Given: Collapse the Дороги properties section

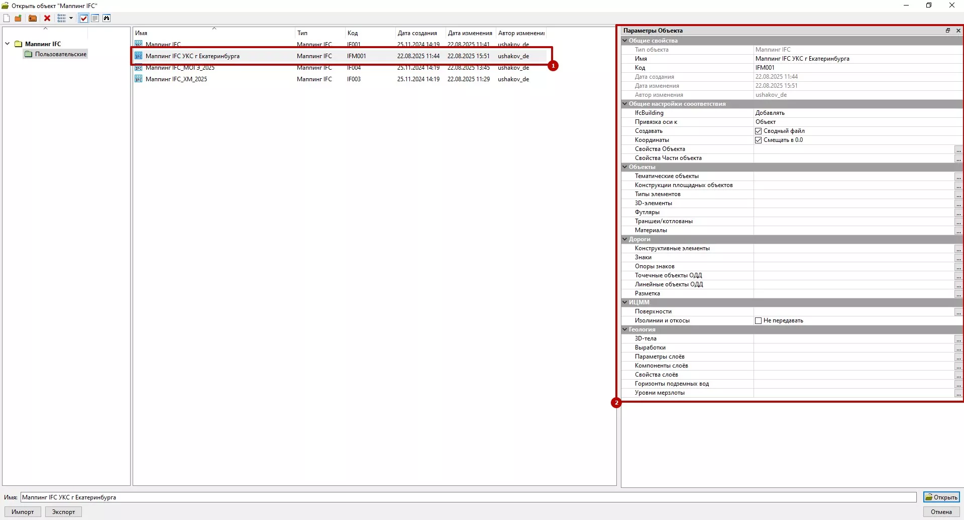Looking at the screenshot, I should click(x=625, y=239).
